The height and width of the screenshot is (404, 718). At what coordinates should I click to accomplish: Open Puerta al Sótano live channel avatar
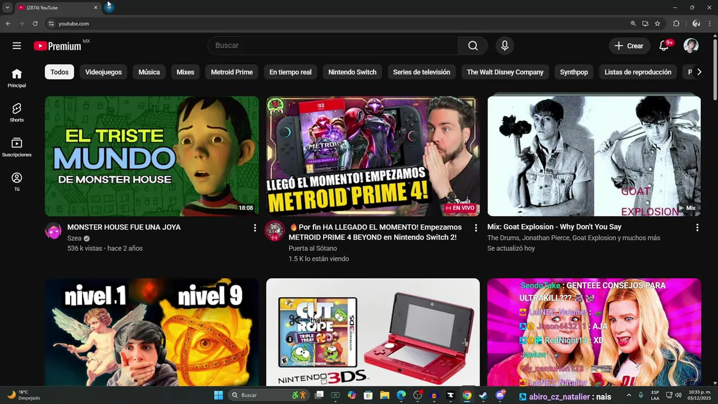point(274,231)
